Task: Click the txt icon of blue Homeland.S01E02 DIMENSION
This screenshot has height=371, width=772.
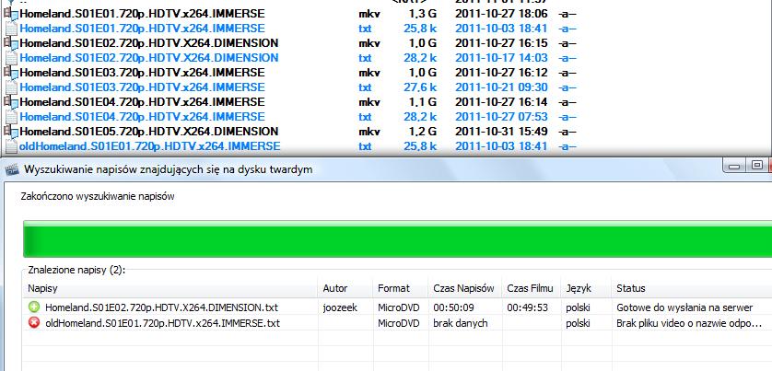Action: pyautogui.click(x=10, y=58)
